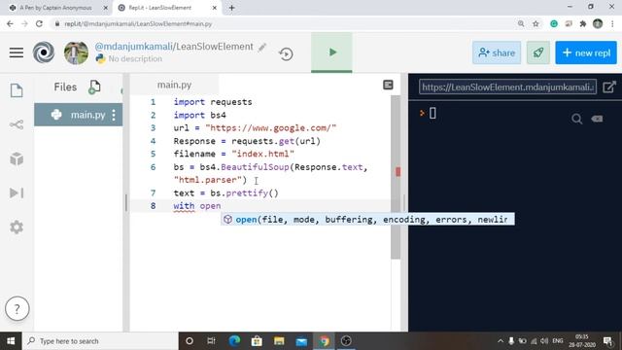Open Chrome from the taskbar

click(x=324, y=341)
